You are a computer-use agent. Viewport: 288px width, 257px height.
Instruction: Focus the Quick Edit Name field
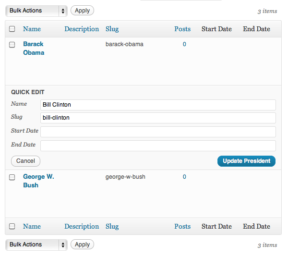tap(158, 105)
